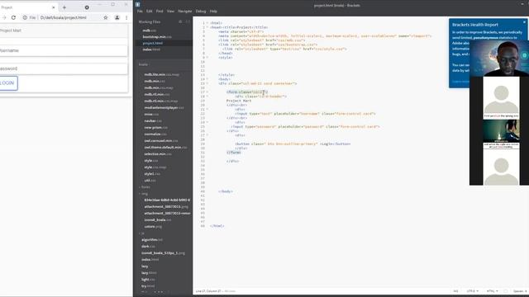Click the linting status circle icon
Screen dimensions: 529x297
pyautogui.click(x=505, y=291)
